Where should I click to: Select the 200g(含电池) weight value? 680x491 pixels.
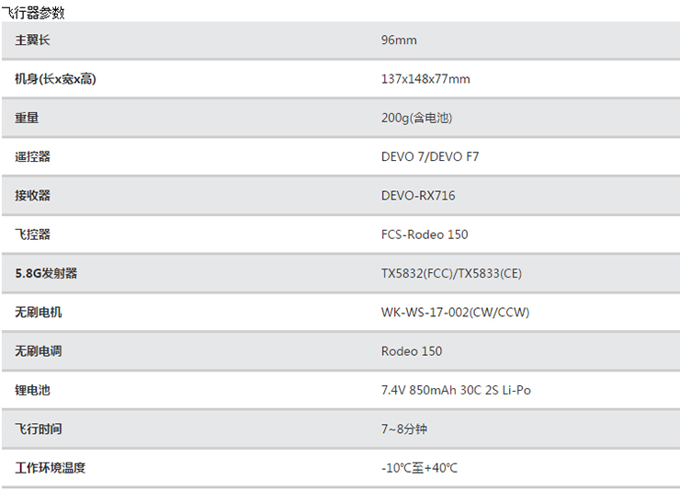tap(416, 118)
